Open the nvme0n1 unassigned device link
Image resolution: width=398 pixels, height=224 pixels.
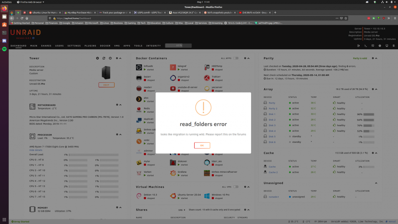click(274, 197)
